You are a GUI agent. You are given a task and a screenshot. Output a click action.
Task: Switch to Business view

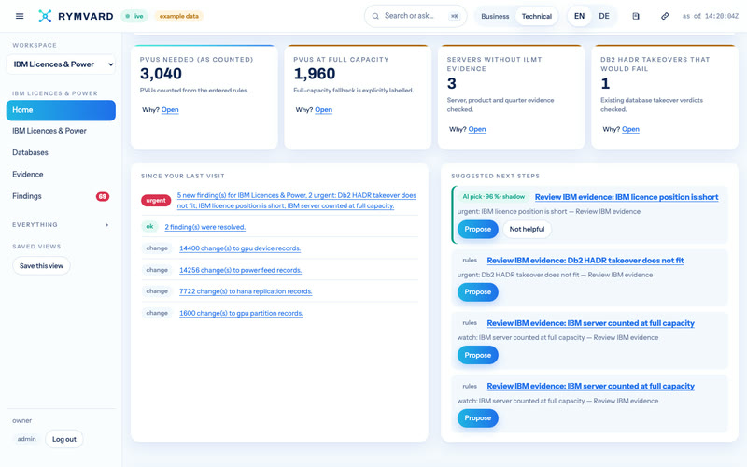495,16
